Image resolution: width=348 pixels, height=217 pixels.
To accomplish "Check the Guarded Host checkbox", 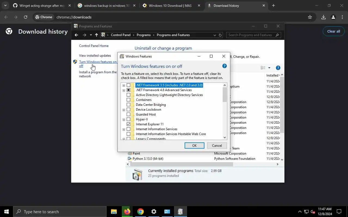I will tap(129, 114).
